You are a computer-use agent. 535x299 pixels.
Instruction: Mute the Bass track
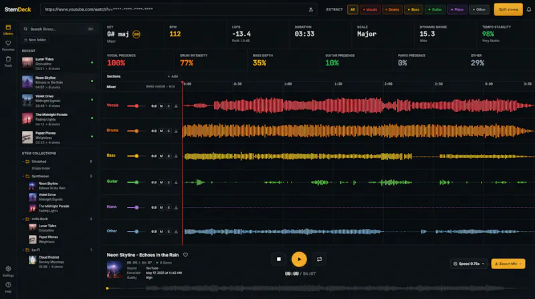pos(161,156)
